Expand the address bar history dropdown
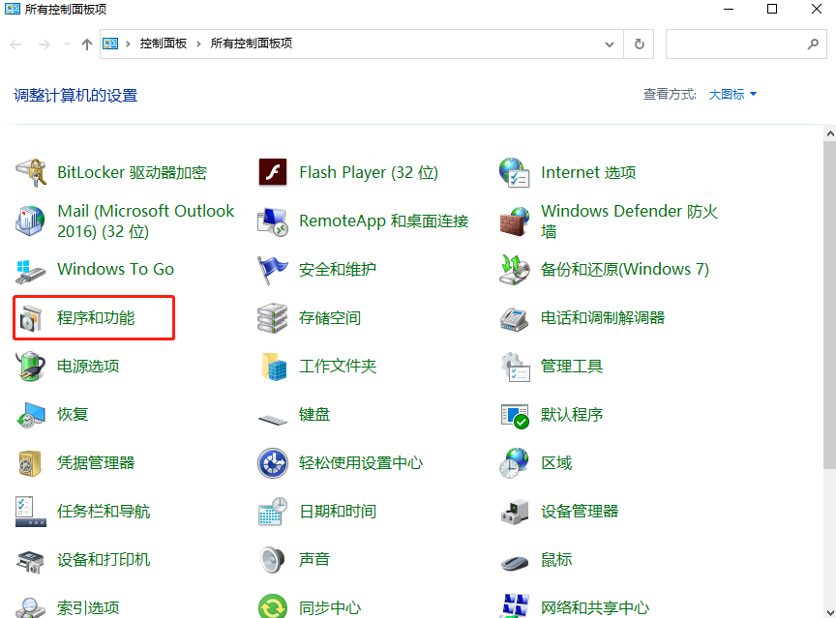 point(610,44)
